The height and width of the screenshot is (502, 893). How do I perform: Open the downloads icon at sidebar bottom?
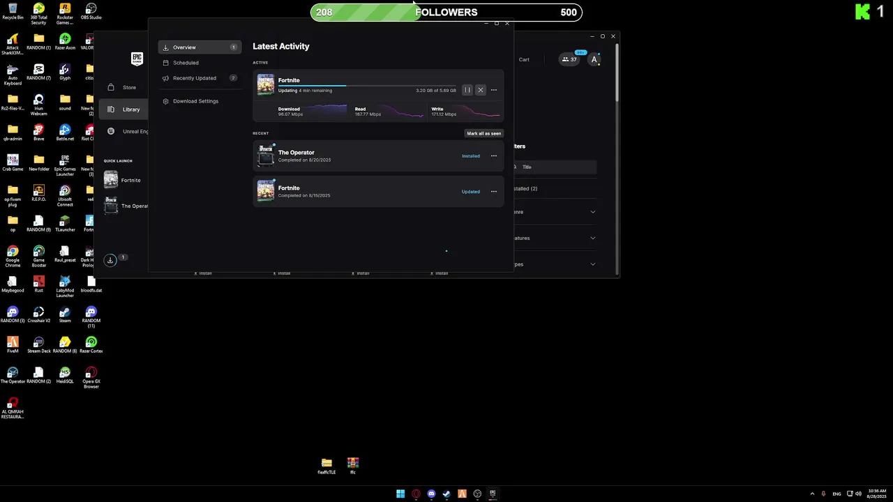[110, 260]
